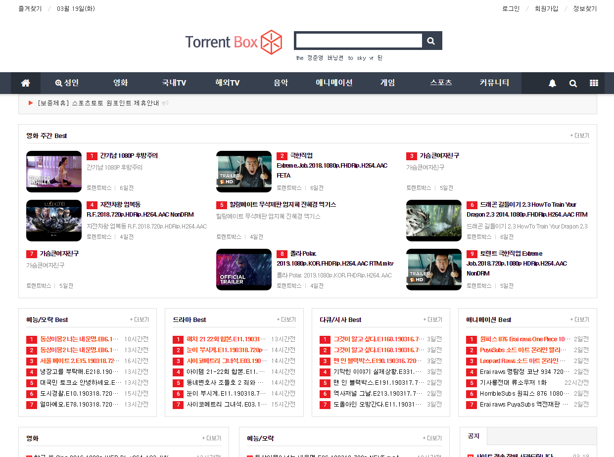
Task: Expand 더보기 for 다큐/시사 Best
Action: (x=433, y=320)
